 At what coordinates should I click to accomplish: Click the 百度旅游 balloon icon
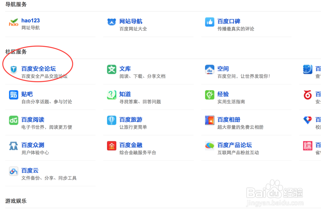112,120
